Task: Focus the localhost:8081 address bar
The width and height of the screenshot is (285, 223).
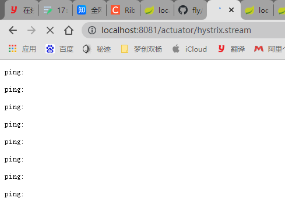Action: pyautogui.click(x=183, y=30)
